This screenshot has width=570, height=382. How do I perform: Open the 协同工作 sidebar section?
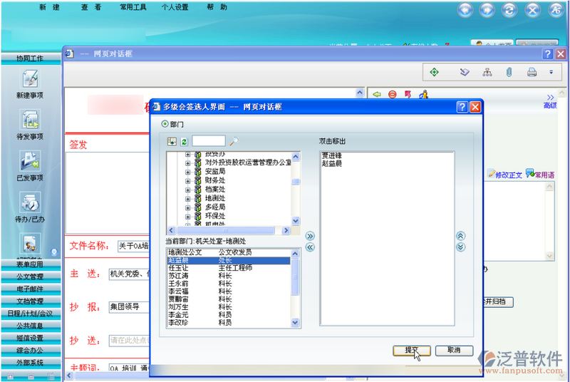(x=31, y=58)
